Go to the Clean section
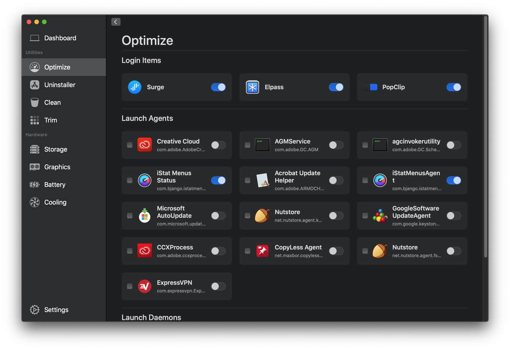The width and height of the screenshot is (510, 350). pos(64,102)
